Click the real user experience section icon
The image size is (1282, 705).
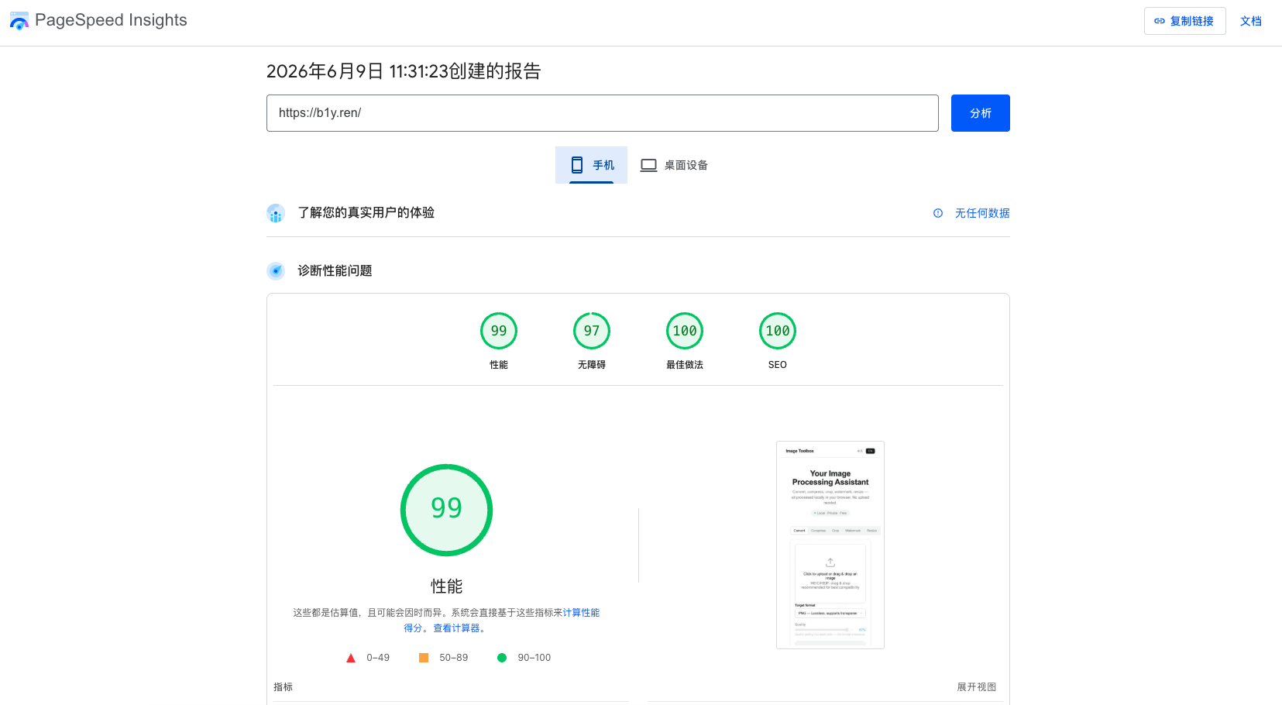click(276, 213)
